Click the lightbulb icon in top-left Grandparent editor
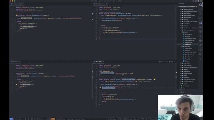 16,15
